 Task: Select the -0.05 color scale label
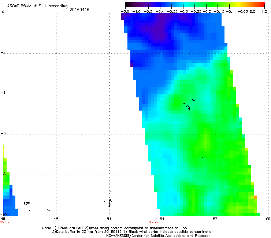[x=243, y=12]
